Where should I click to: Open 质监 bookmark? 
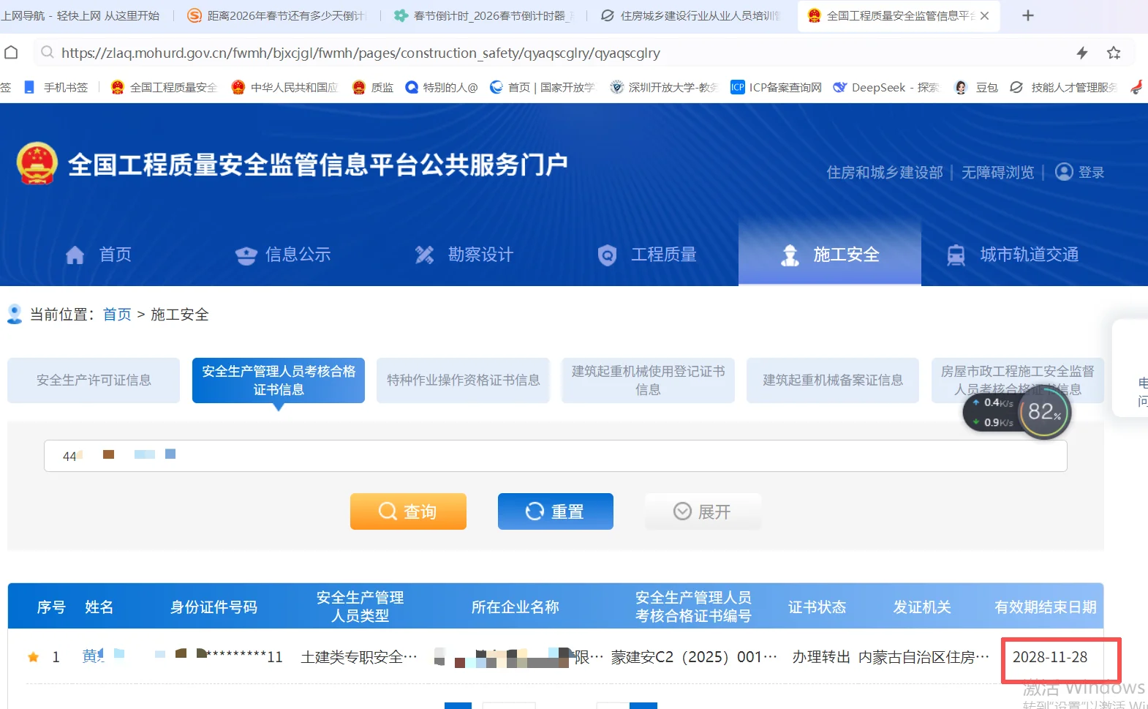[x=373, y=87]
